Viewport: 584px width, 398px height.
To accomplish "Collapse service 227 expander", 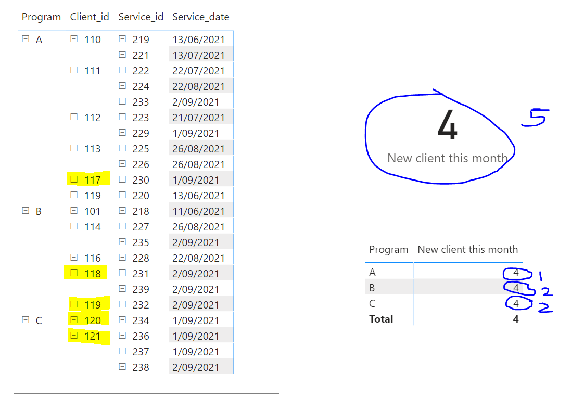I will click(122, 226).
